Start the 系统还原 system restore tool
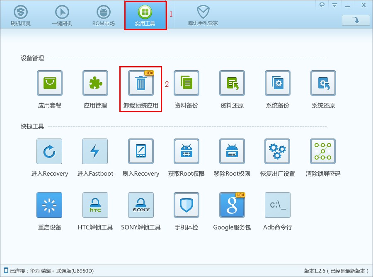The image size is (373, 277). (x=323, y=83)
